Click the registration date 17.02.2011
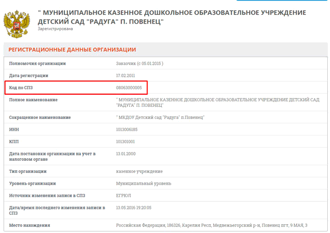The width and height of the screenshot is (330, 233). click(x=126, y=75)
